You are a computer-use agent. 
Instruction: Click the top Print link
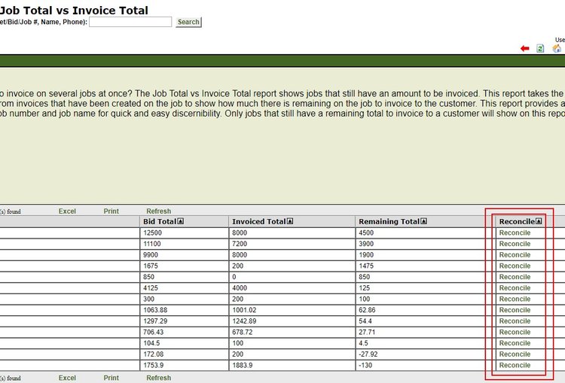[x=111, y=211]
